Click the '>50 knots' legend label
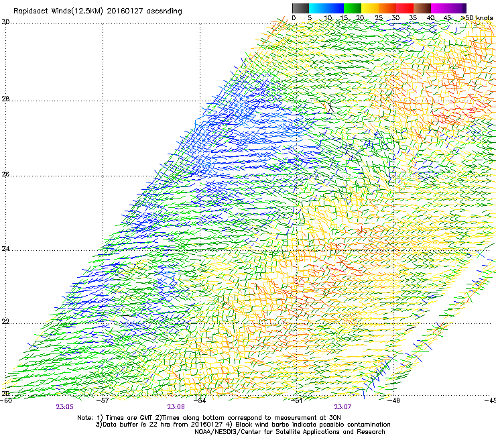 [x=477, y=18]
